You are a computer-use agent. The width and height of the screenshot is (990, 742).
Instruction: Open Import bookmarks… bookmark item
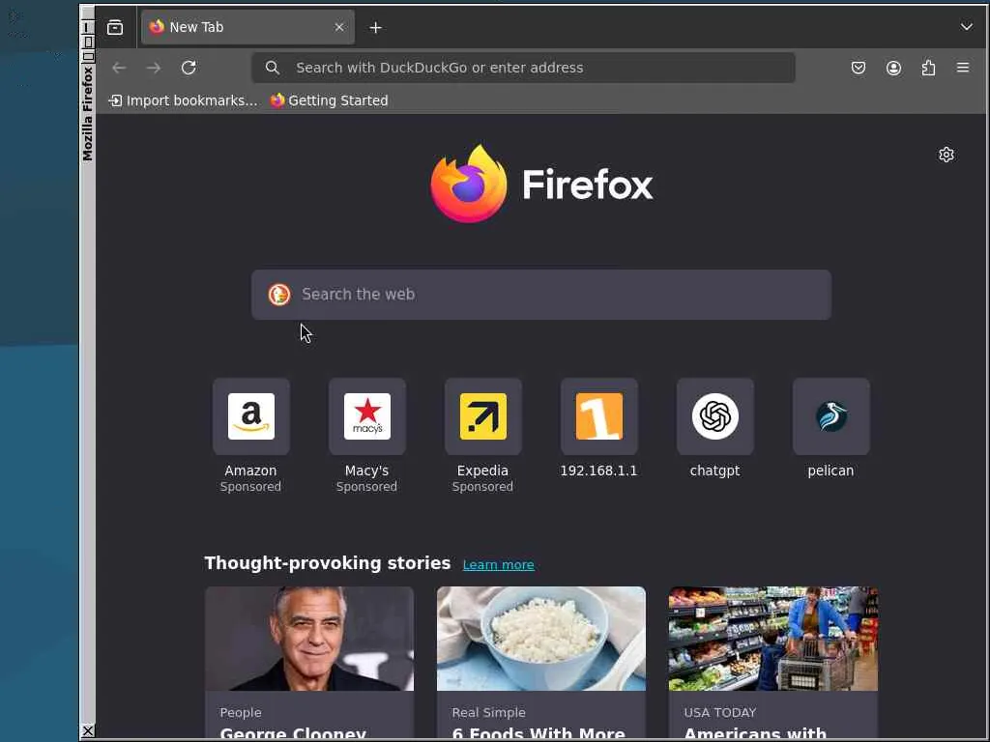tap(183, 100)
